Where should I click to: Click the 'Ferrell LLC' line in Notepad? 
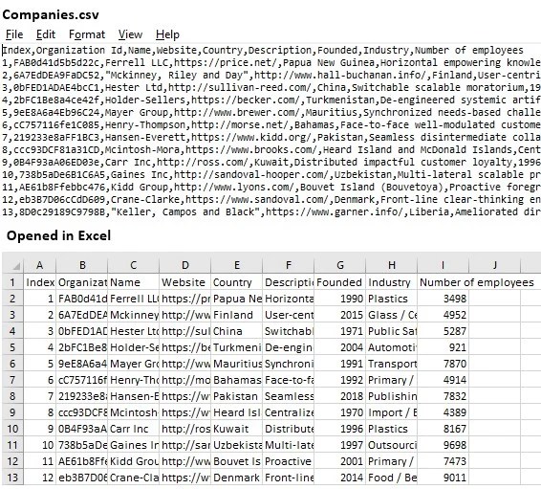pyautogui.click(x=271, y=63)
